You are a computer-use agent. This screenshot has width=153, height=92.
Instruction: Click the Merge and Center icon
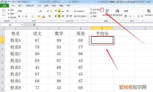[x=75, y=16]
